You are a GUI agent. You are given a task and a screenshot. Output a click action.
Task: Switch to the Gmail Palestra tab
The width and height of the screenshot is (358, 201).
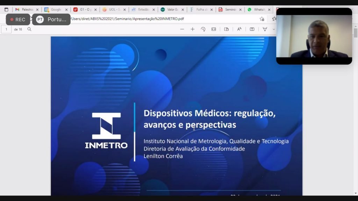tap(25, 10)
